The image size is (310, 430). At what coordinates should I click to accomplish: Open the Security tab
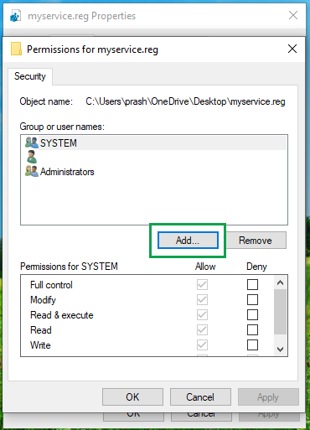tap(30, 76)
